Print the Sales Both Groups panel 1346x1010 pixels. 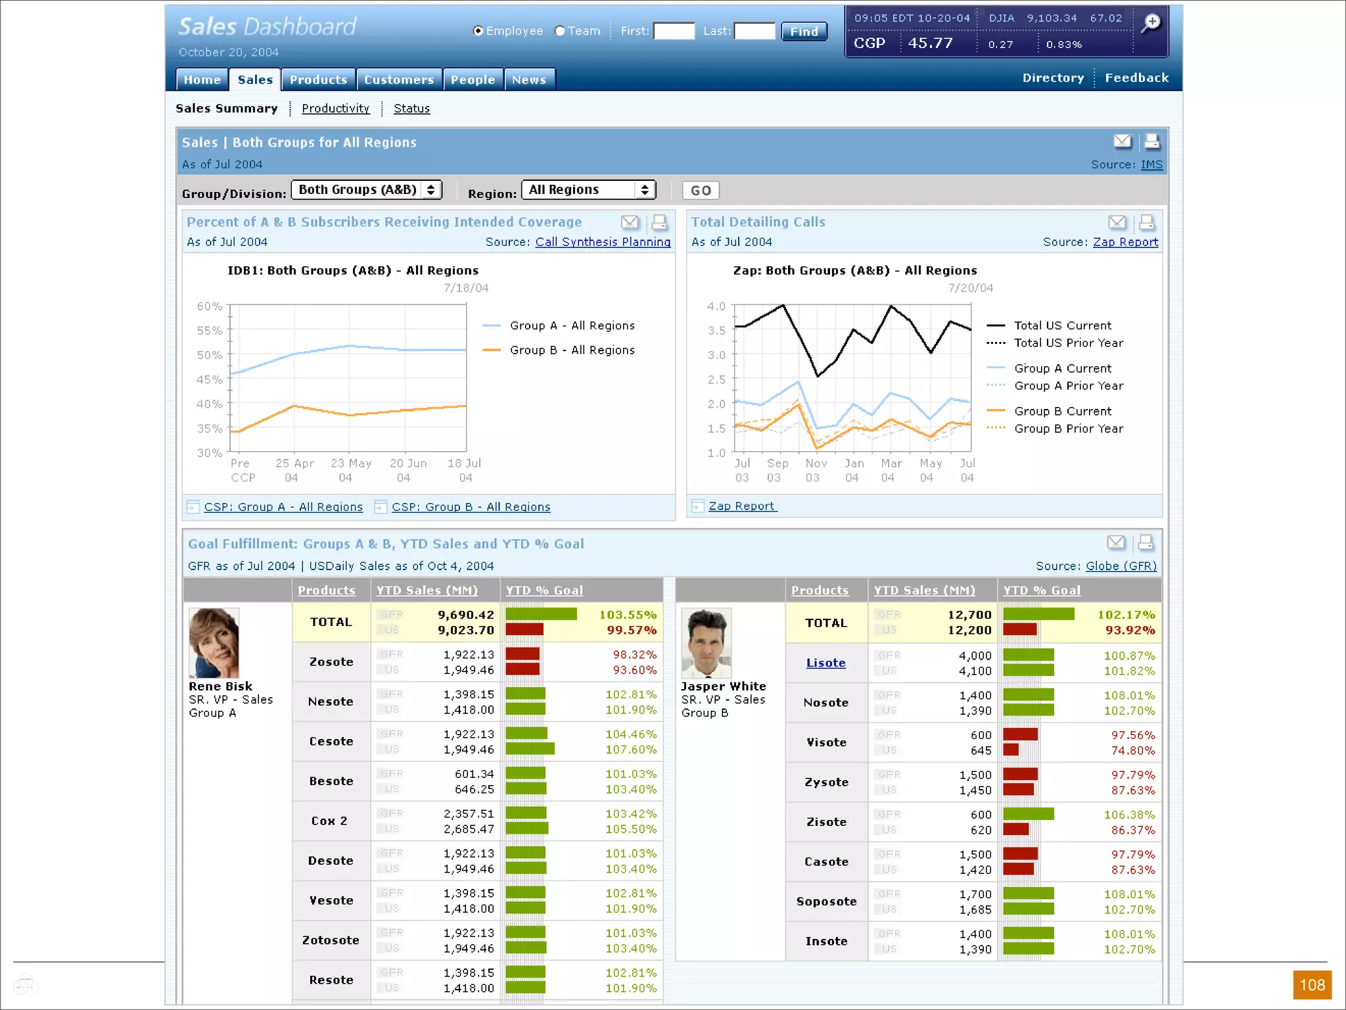click(1152, 141)
